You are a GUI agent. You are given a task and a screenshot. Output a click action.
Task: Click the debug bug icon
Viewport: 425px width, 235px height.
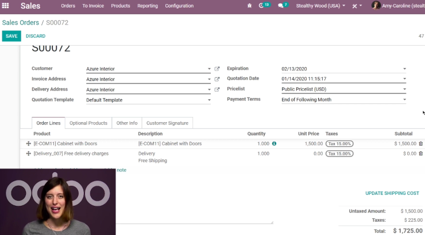tap(249, 6)
